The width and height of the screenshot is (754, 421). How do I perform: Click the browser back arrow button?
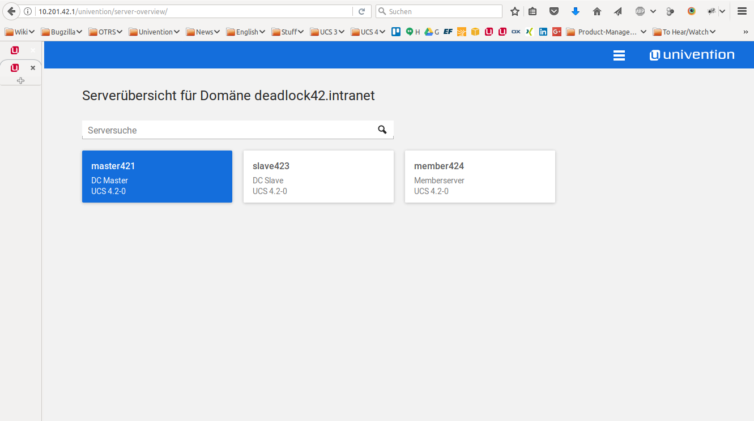click(x=11, y=11)
